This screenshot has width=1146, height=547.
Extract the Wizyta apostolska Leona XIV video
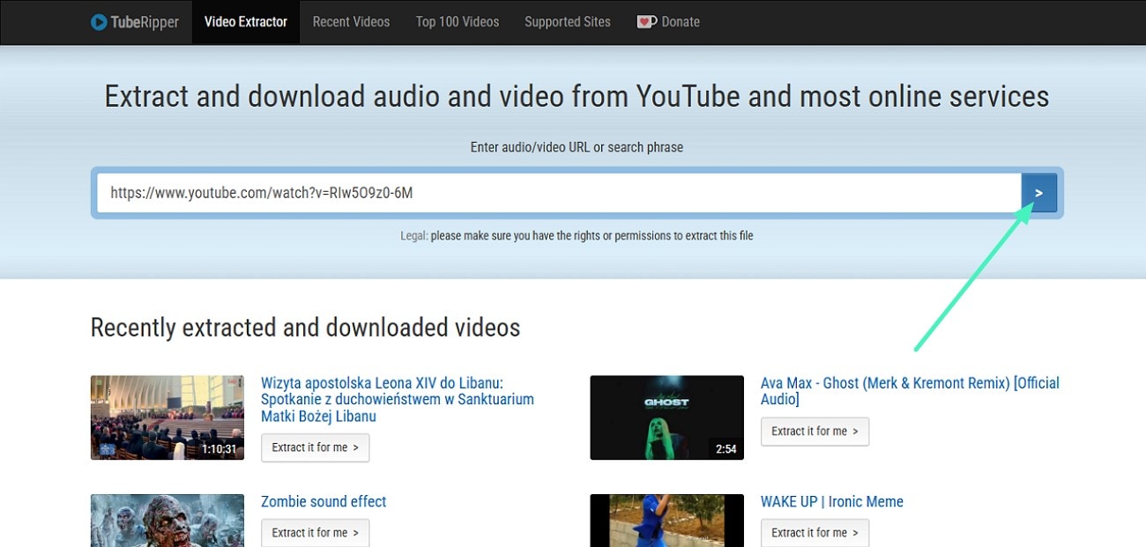[x=315, y=447]
